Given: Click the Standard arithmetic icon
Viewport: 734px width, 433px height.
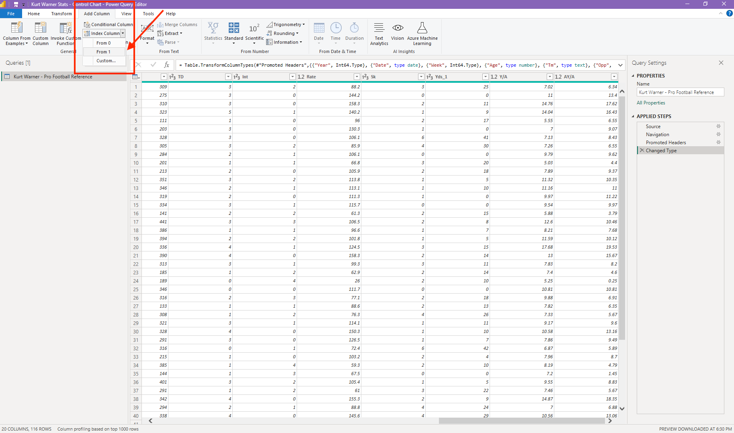Looking at the screenshot, I should click(234, 27).
